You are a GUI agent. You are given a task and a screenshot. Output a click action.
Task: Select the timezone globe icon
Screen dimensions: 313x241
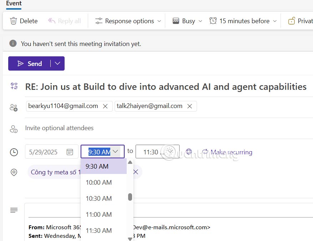(189, 151)
